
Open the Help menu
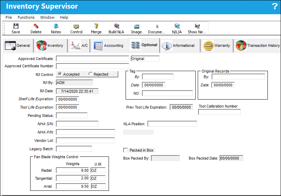(64, 17)
